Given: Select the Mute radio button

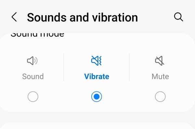Looking at the screenshot, I should click(160, 97).
